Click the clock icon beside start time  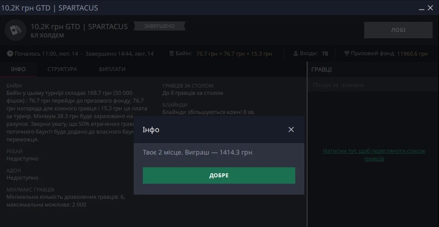[x=10, y=53]
